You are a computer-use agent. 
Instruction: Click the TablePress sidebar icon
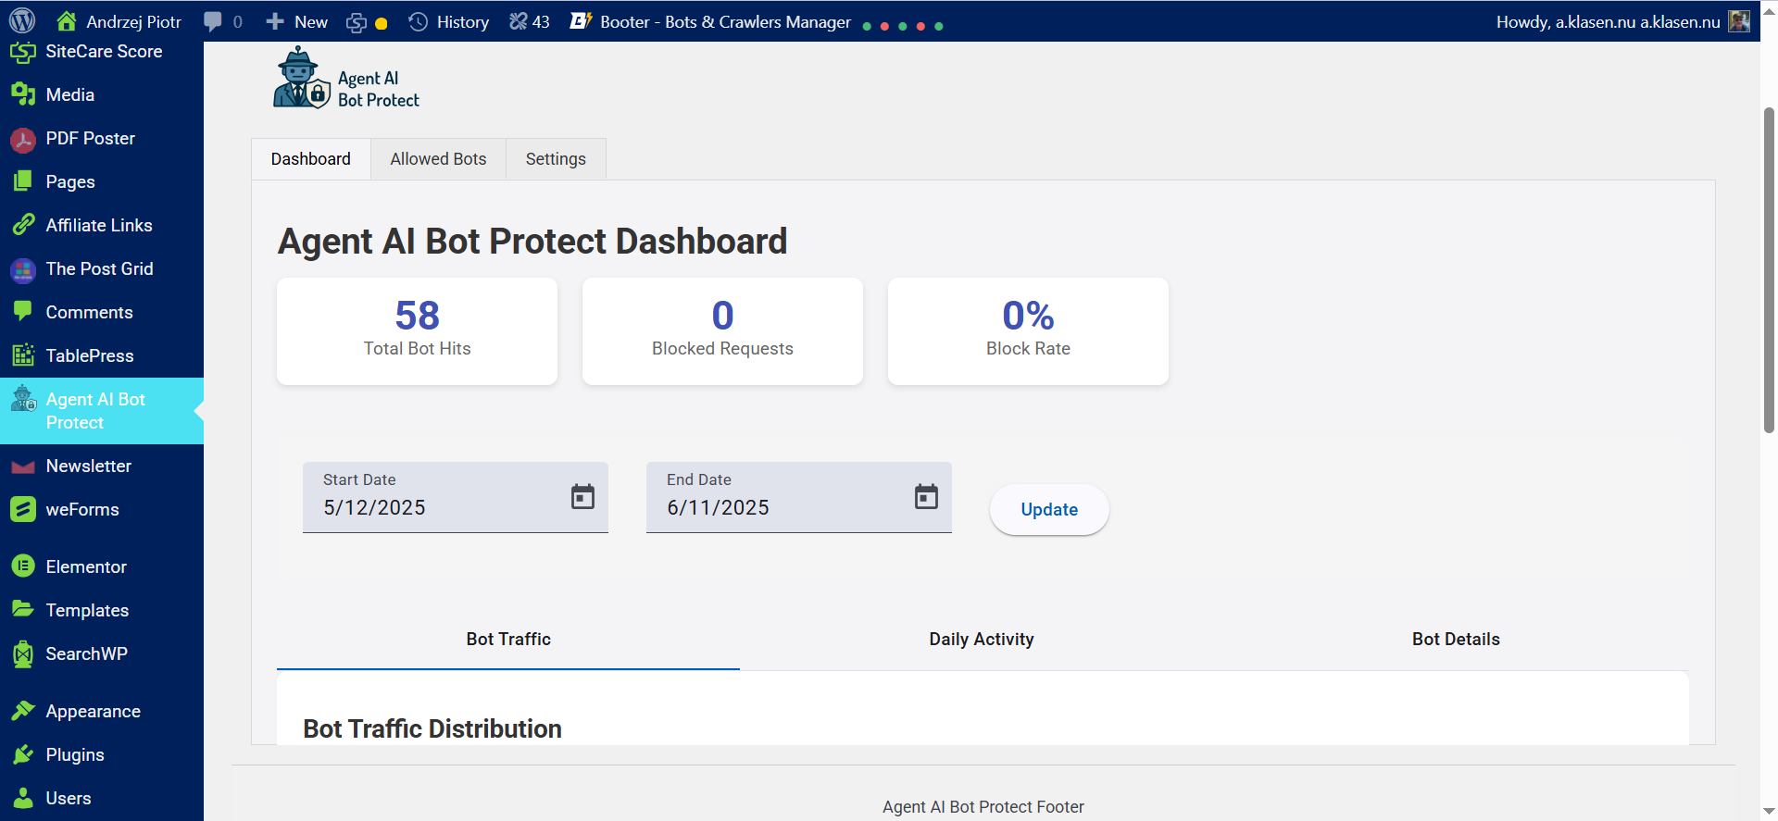[x=23, y=355]
